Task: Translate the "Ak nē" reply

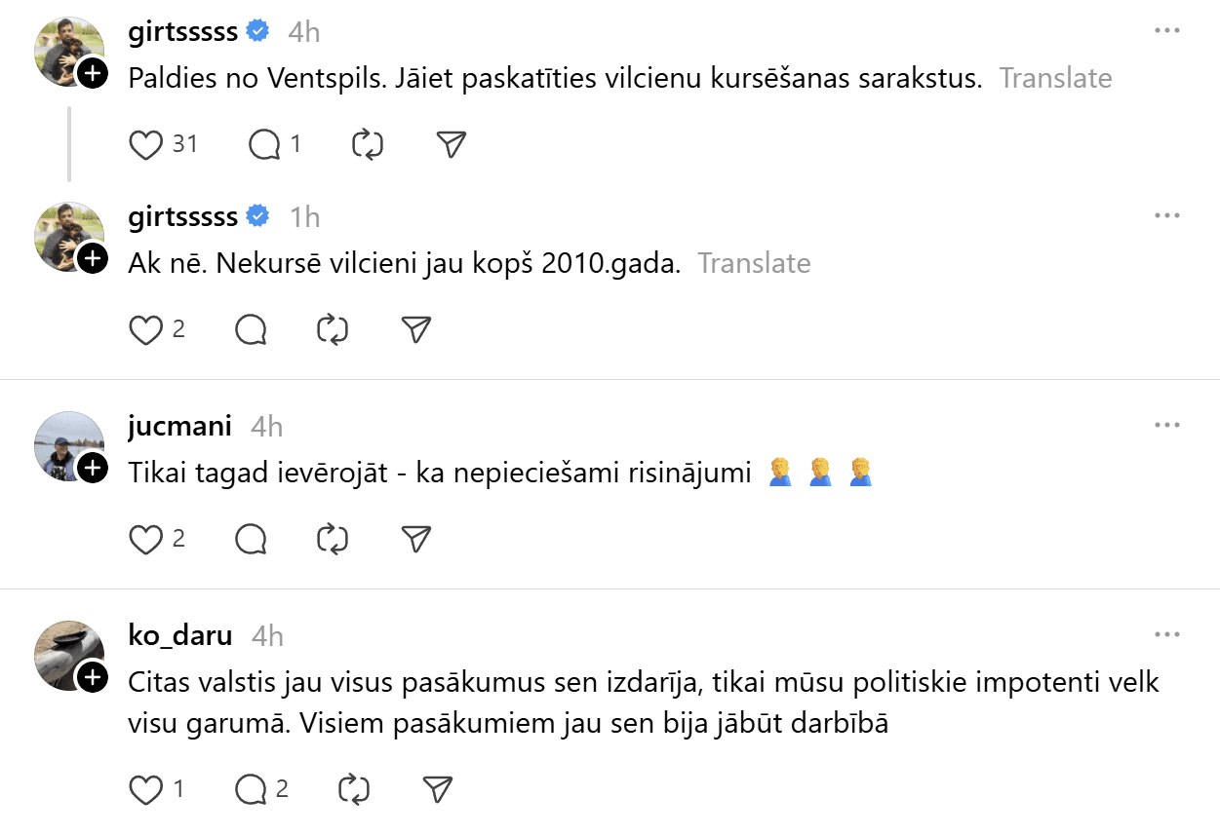Action: tap(754, 263)
